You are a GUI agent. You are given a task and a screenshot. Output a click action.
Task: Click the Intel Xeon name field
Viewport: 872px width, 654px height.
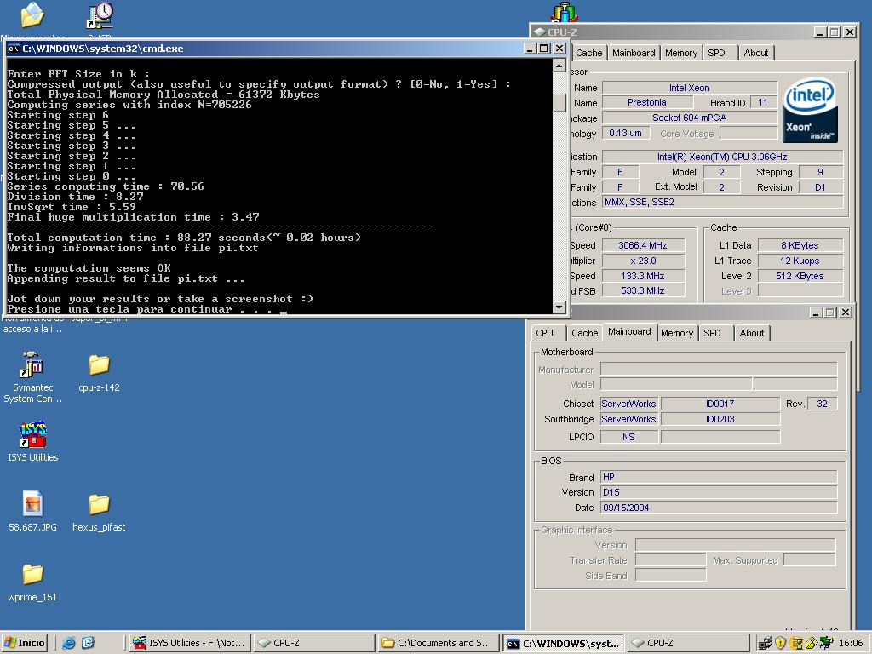pyautogui.click(x=690, y=88)
